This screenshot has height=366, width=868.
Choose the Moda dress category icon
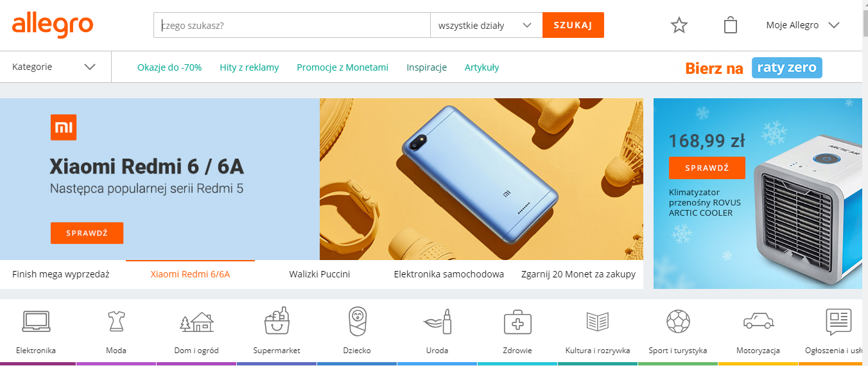click(116, 321)
